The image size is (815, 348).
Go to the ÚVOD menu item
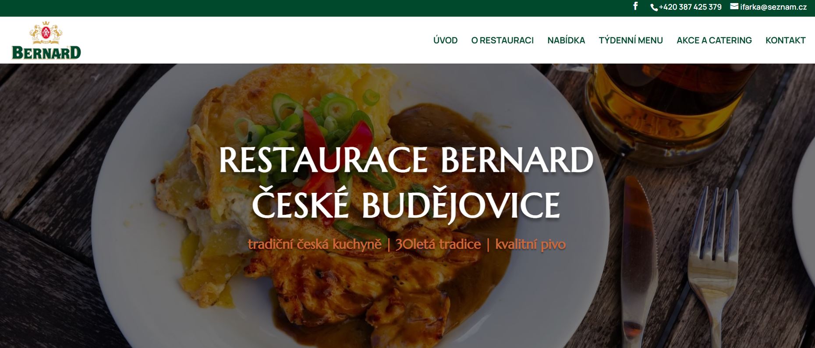445,40
